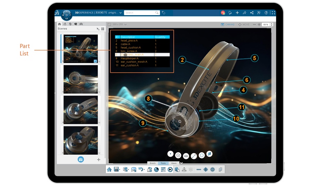Click the zoom percentage field
The width and height of the screenshot is (331, 186).
tap(266, 24)
